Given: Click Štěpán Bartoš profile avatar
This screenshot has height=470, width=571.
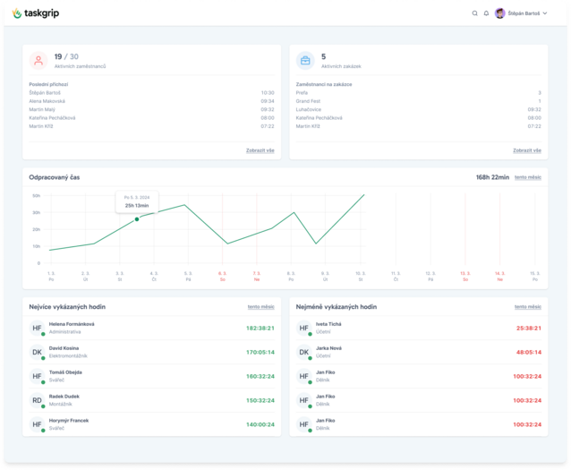Looking at the screenshot, I should pos(500,13).
